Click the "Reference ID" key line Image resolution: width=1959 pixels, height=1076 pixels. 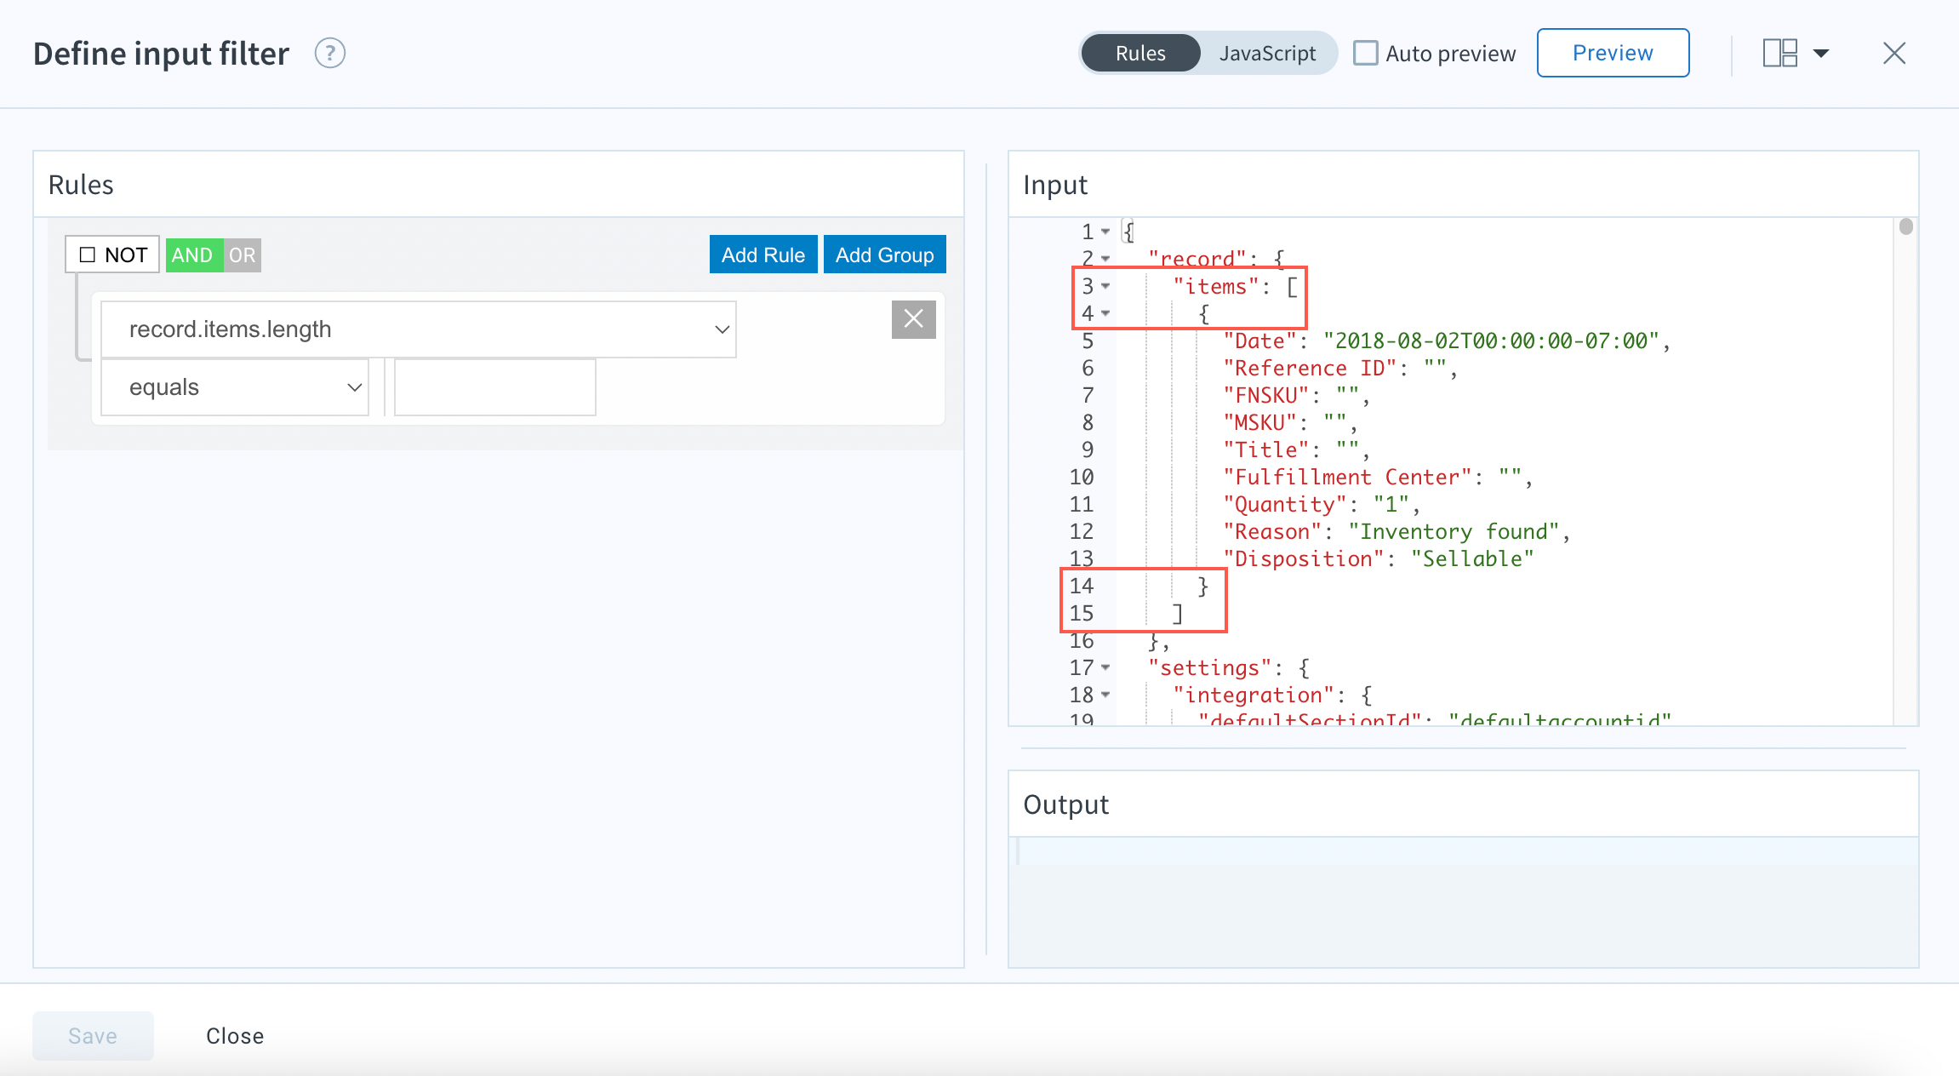1340,369
